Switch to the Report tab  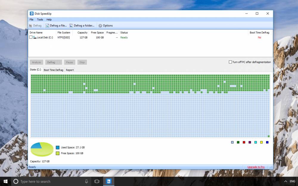click(x=70, y=70)
